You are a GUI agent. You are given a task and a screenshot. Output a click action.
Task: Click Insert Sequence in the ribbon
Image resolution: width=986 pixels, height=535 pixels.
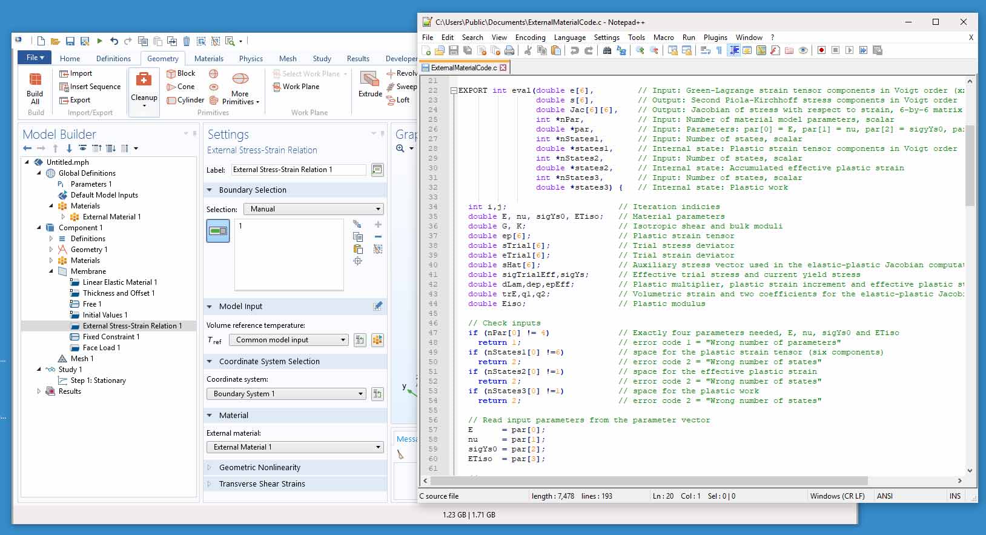pos(90,87)
